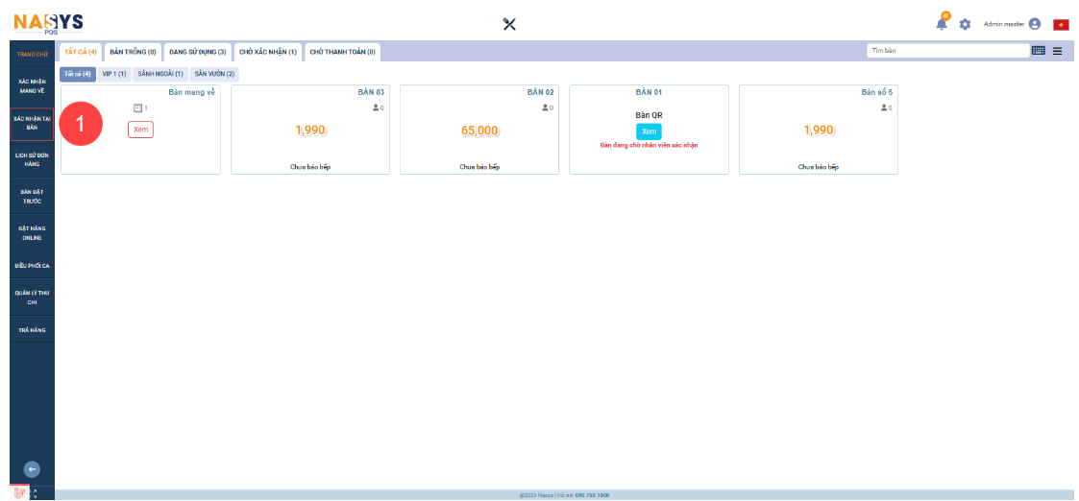This screenshot has width=1079, height=501.
Task: Select the CHỜ XÁC NHẬN (1) tab
Action: [x=267, y=52]
